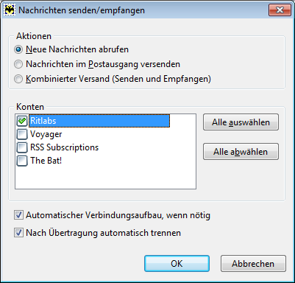The height and width of the screenshot is (283, 295).
Task: Disable Nach Übertragung automatisch trennen
Action: click(x=18, y=233)
